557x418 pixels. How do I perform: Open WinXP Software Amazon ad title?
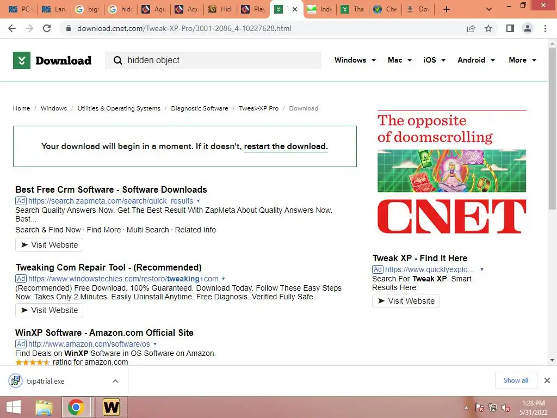tap(104, 333)
